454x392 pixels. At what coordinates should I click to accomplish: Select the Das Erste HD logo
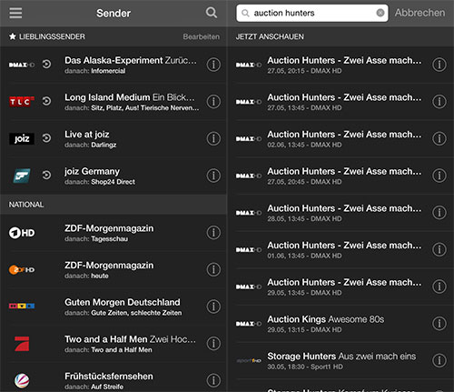[22, 233]
